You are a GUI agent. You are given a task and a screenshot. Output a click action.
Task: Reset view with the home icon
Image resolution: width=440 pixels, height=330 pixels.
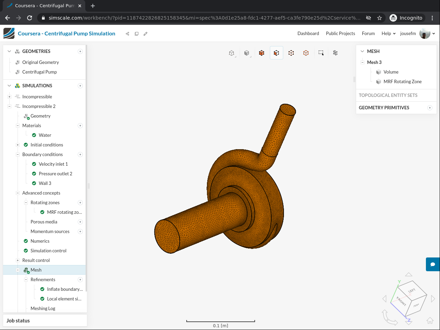tap(430, 320)
